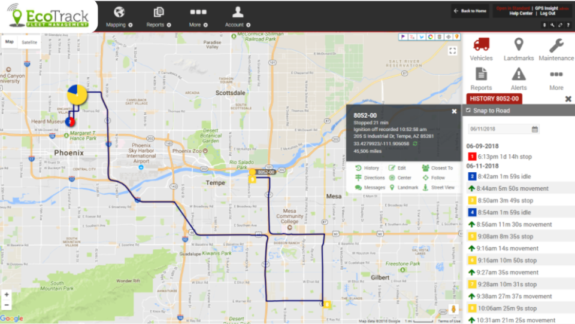Open the Alerts warning triangle icon

[519, 74]
